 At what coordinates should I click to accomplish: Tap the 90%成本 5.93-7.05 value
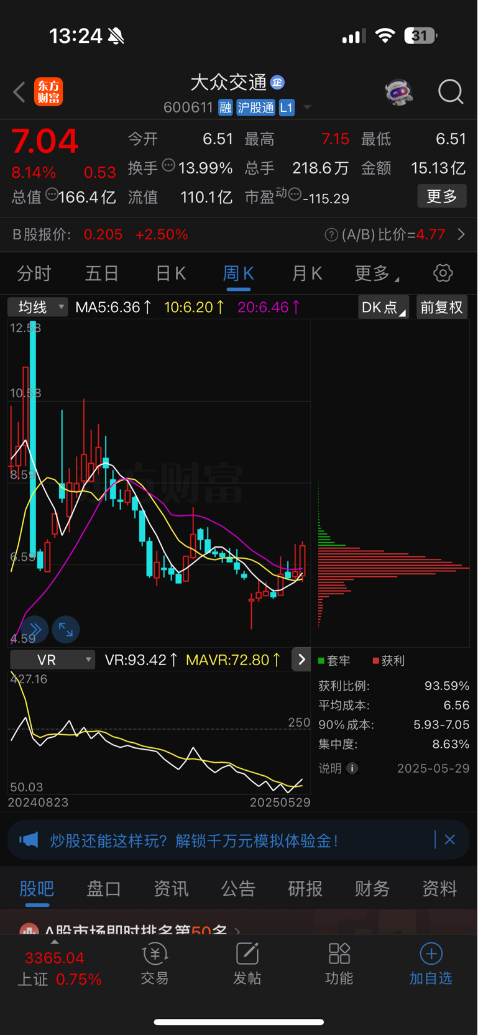tap(441, 725)
